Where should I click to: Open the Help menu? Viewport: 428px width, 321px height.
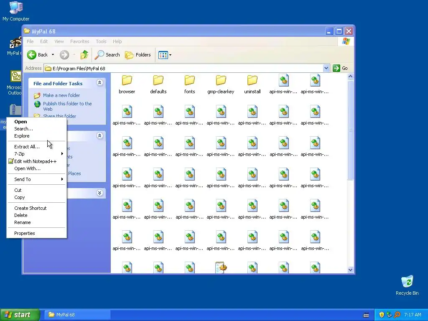117,41
